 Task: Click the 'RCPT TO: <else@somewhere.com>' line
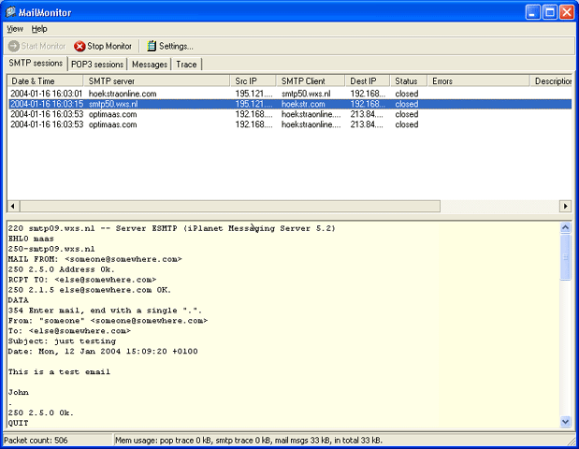pyautogui.click(x=82, y=280)
